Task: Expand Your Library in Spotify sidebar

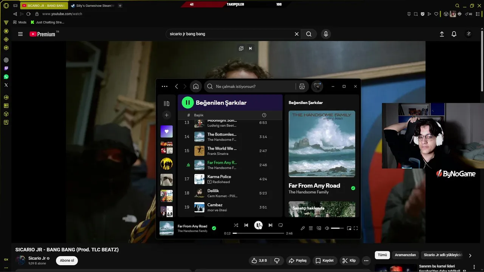Action: [x=166, y=104]
